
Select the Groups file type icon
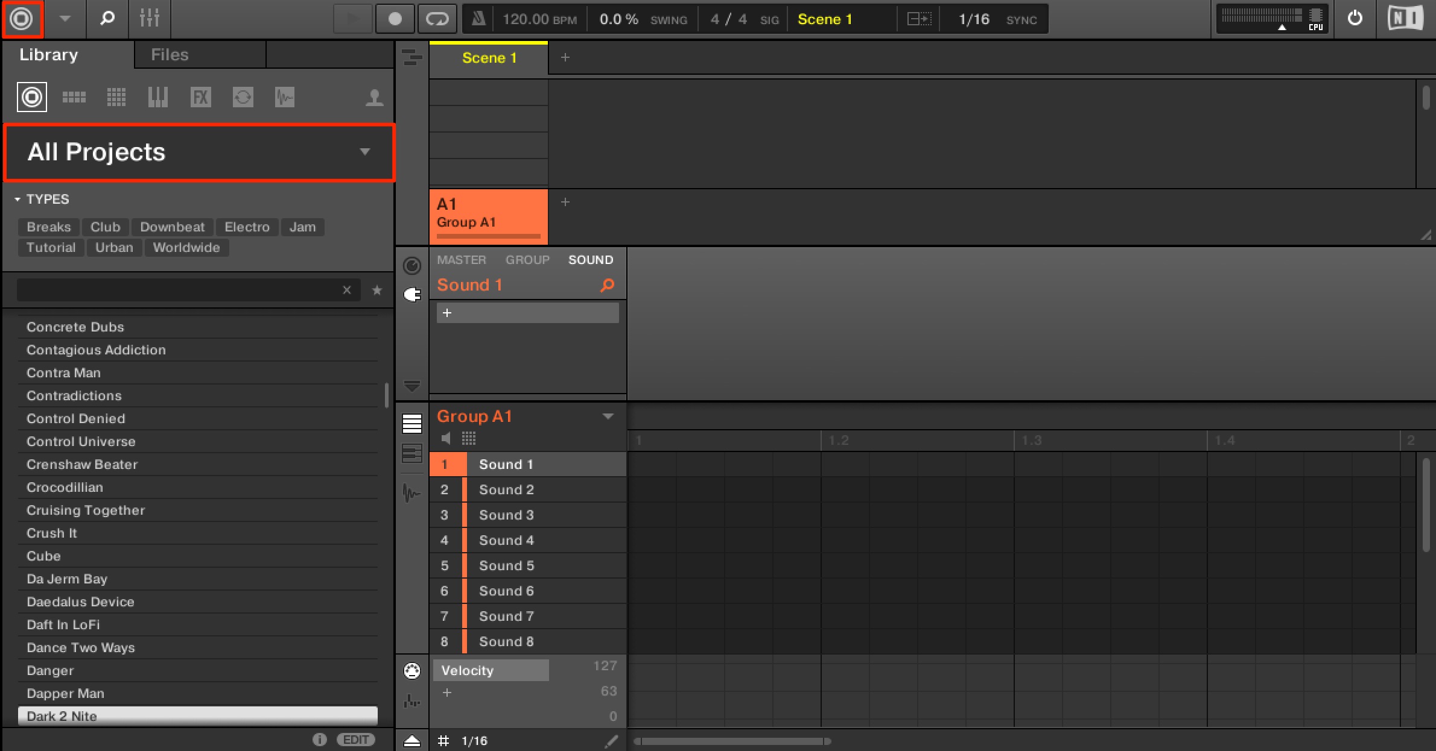[74, 97]
